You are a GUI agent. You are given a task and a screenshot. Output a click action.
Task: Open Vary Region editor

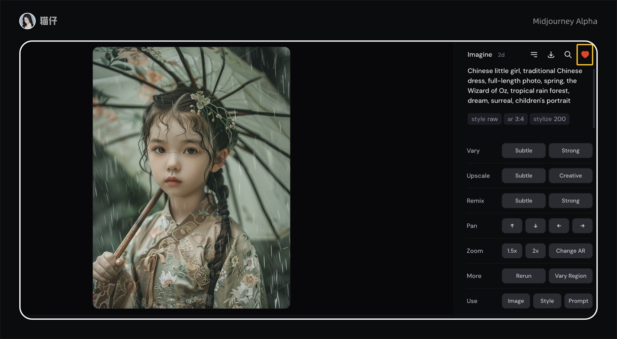click(570, 276)
